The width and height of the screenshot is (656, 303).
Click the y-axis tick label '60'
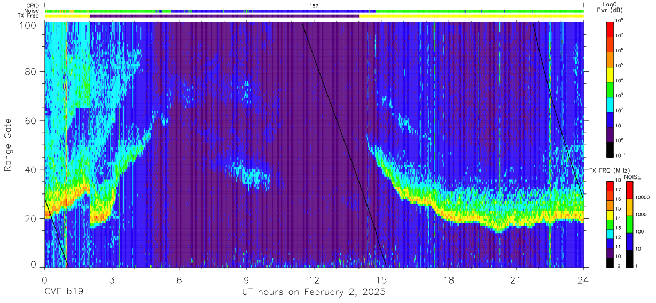31,120
